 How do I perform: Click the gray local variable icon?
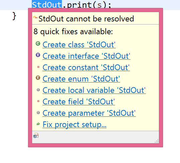(x=38, y=90)
